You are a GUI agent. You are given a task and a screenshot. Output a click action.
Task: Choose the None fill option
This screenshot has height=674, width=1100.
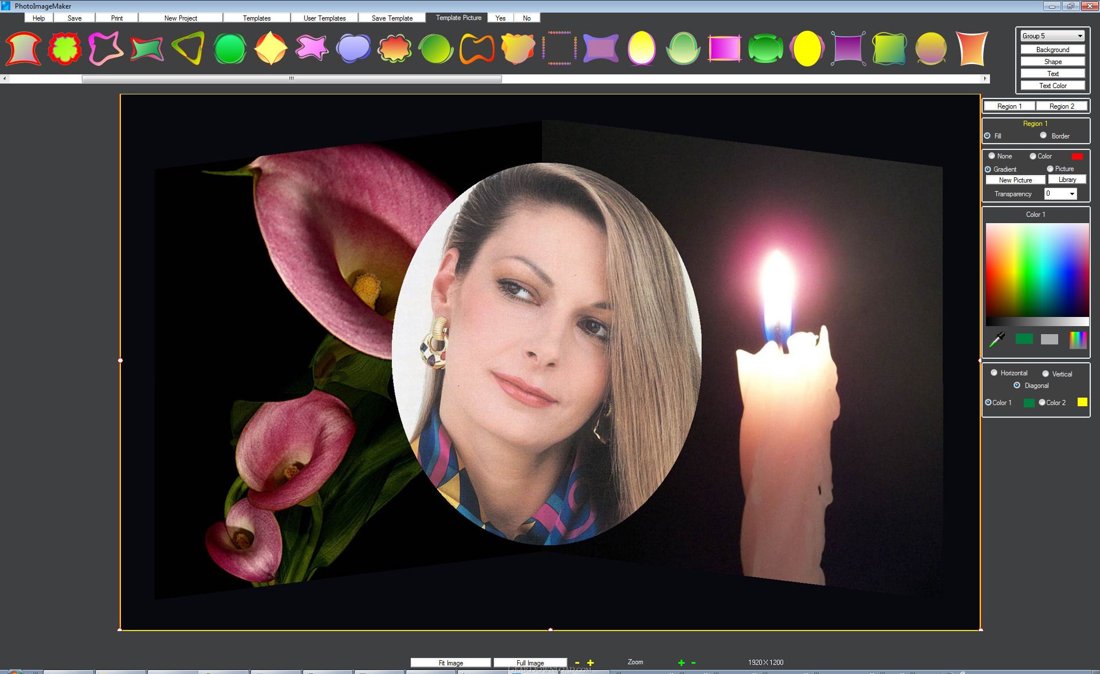pos(992,156)
